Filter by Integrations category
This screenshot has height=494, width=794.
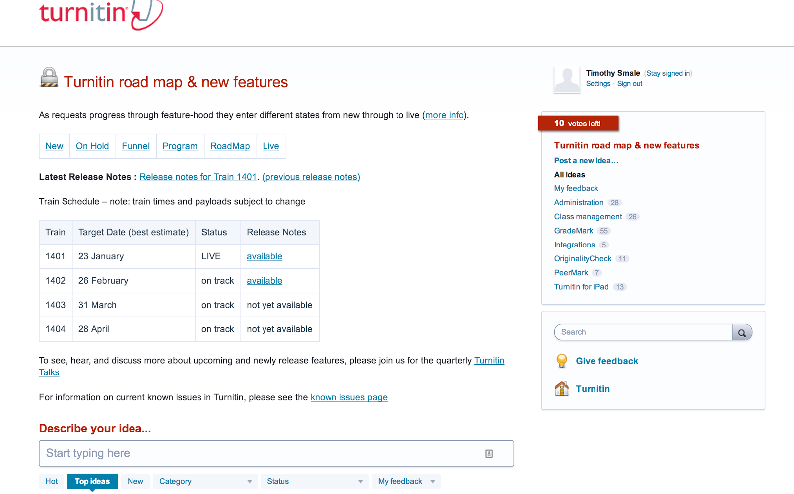(575, 245)
